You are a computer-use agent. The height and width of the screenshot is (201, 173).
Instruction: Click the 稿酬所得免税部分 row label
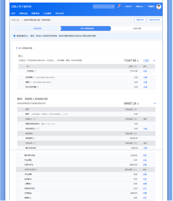33,124
